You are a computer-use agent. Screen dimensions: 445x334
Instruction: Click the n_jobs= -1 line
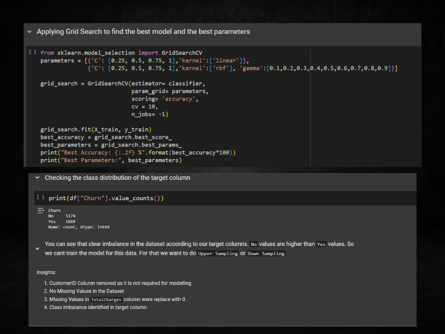pyautogui.click(x=150, y=114)
